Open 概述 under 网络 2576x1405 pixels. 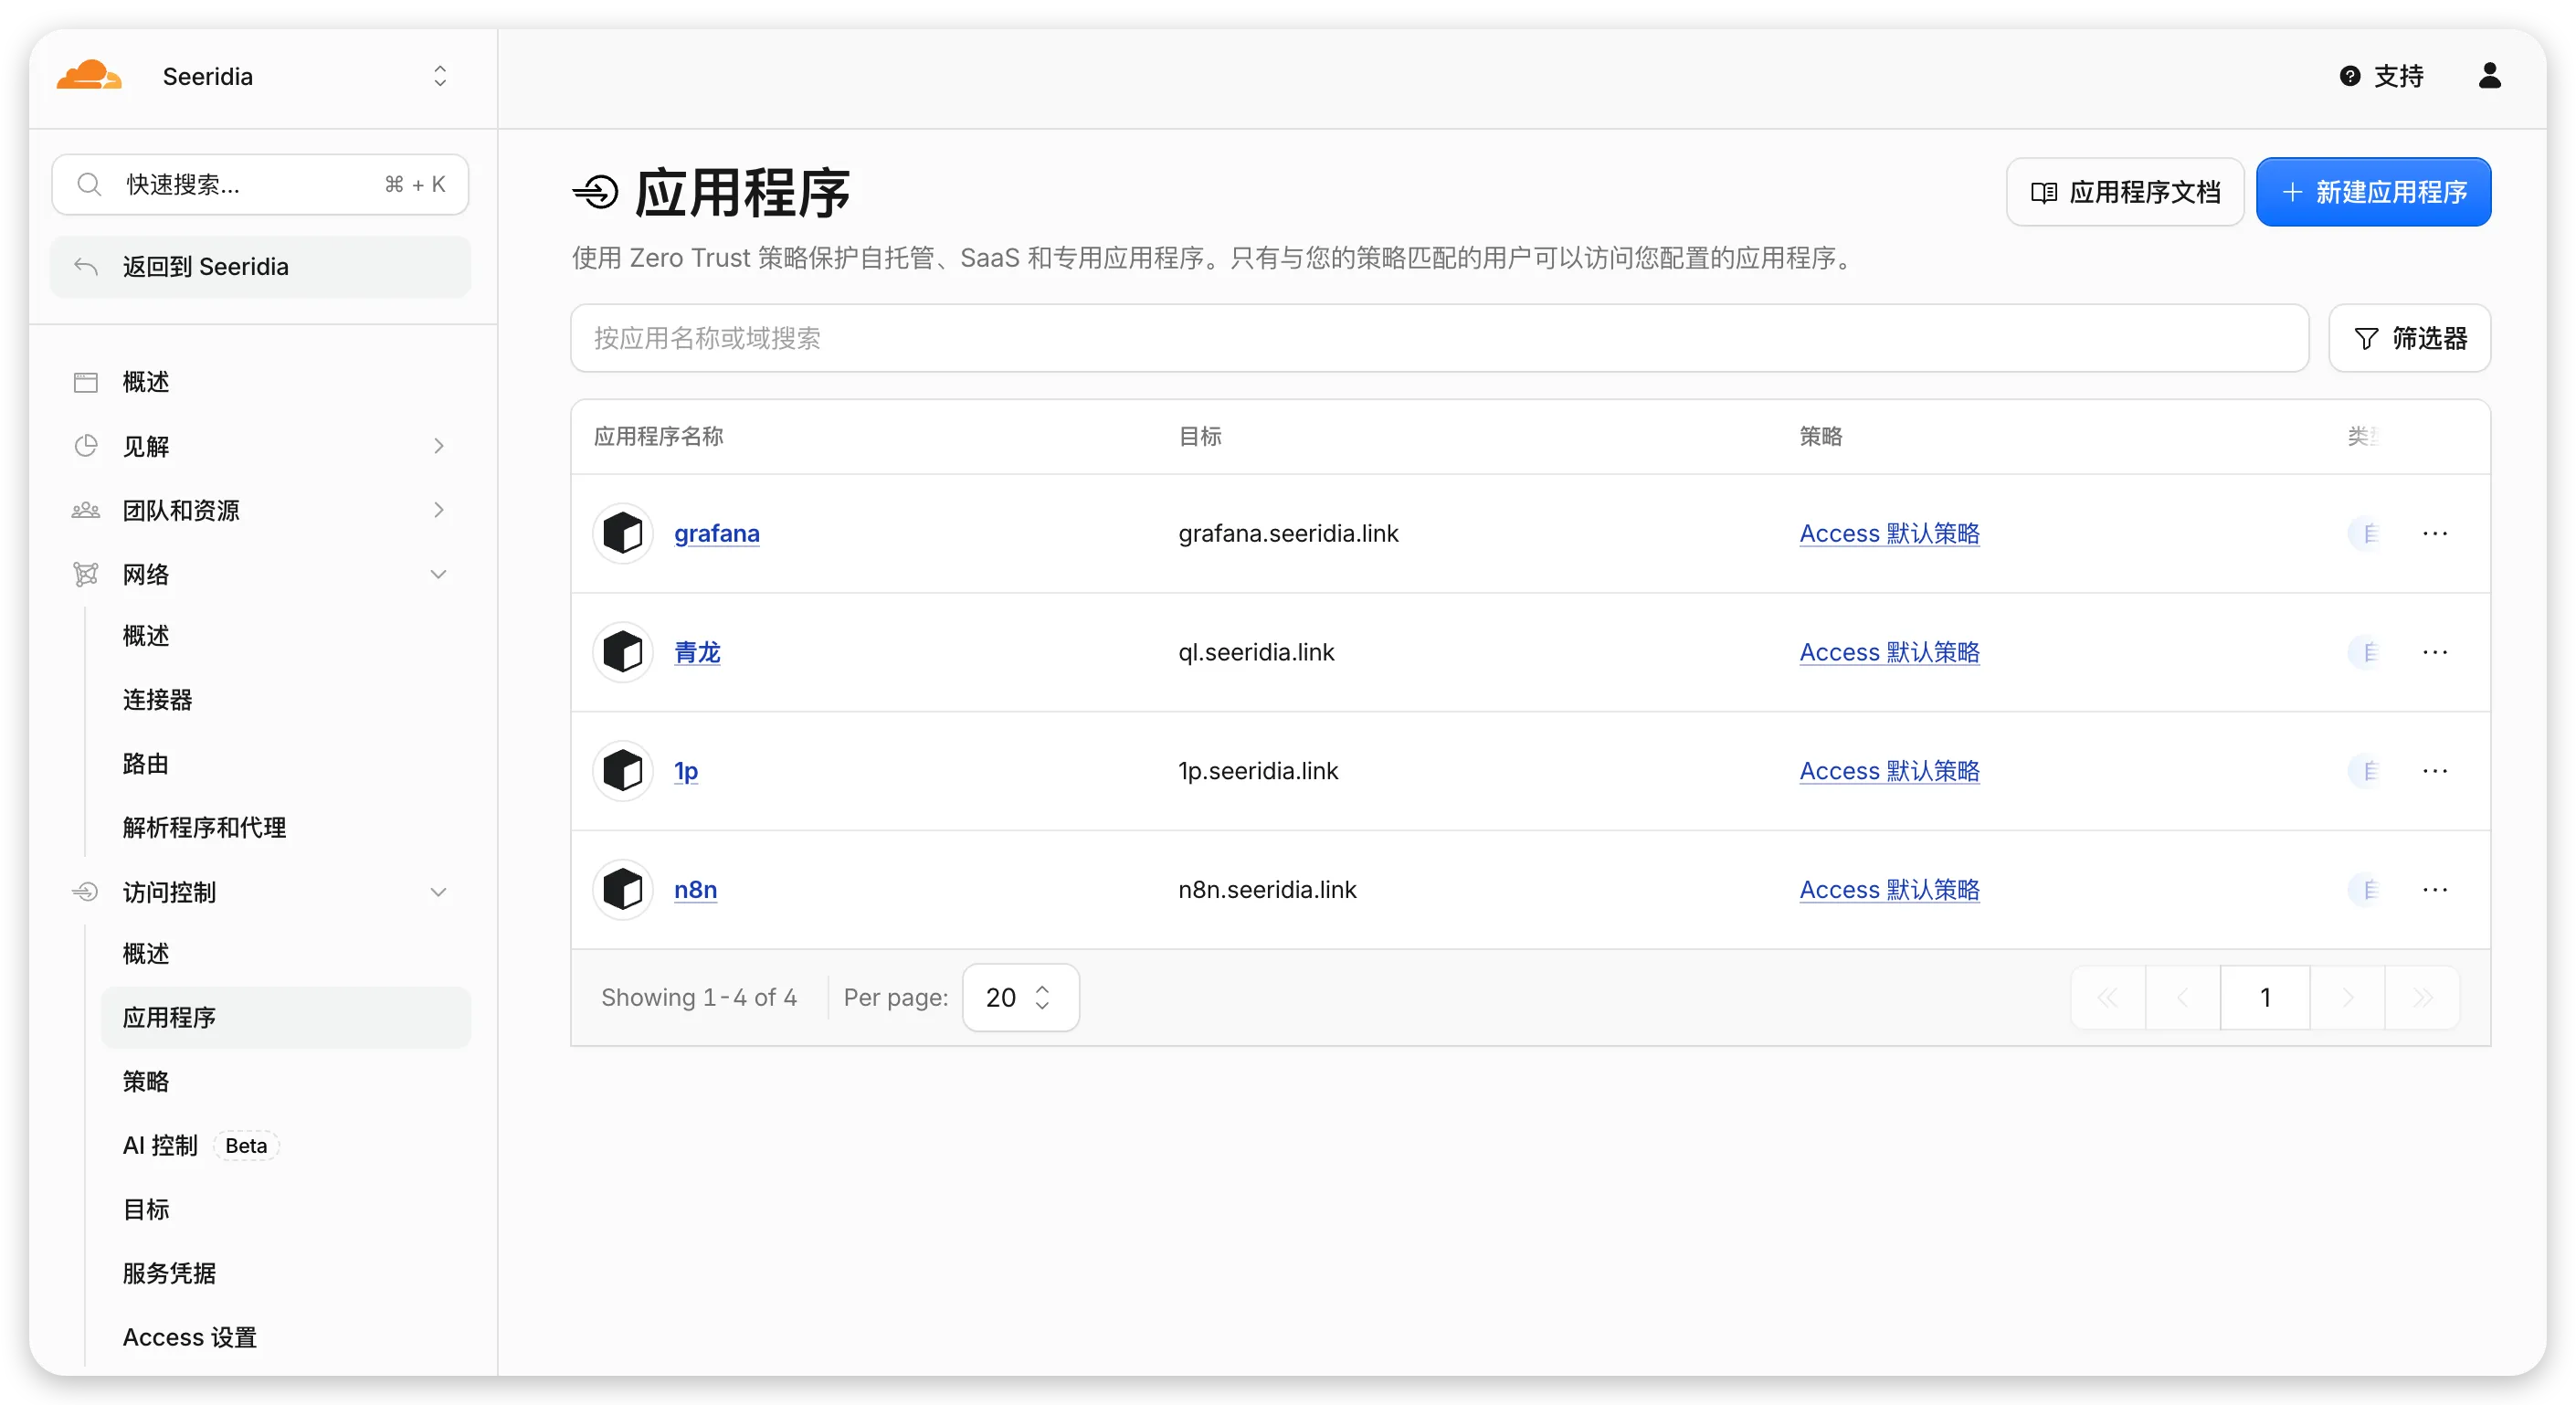(x=146, y=636)
